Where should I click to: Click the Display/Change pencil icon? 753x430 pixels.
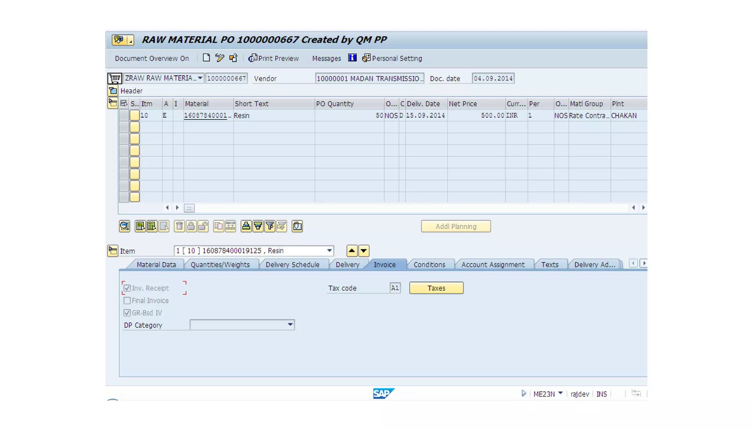pos(220,58)
